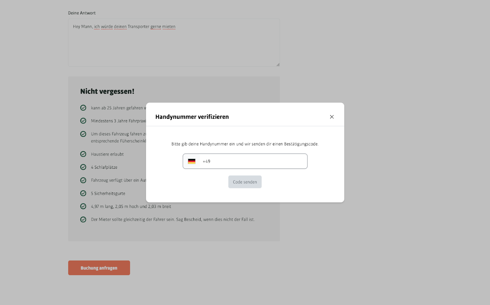The image size is (490, 305).
Task: Close the Handynummer verifizieren dialog
Action: [332, 117]
